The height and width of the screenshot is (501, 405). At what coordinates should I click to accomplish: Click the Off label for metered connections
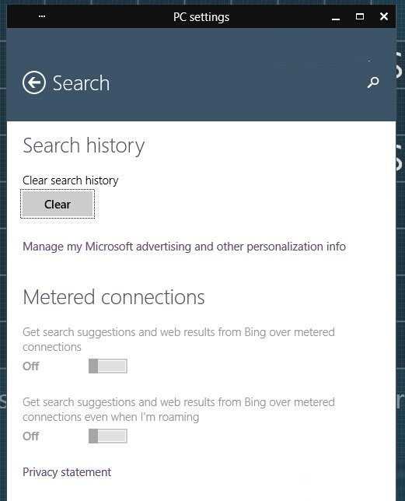click(31, 366)
